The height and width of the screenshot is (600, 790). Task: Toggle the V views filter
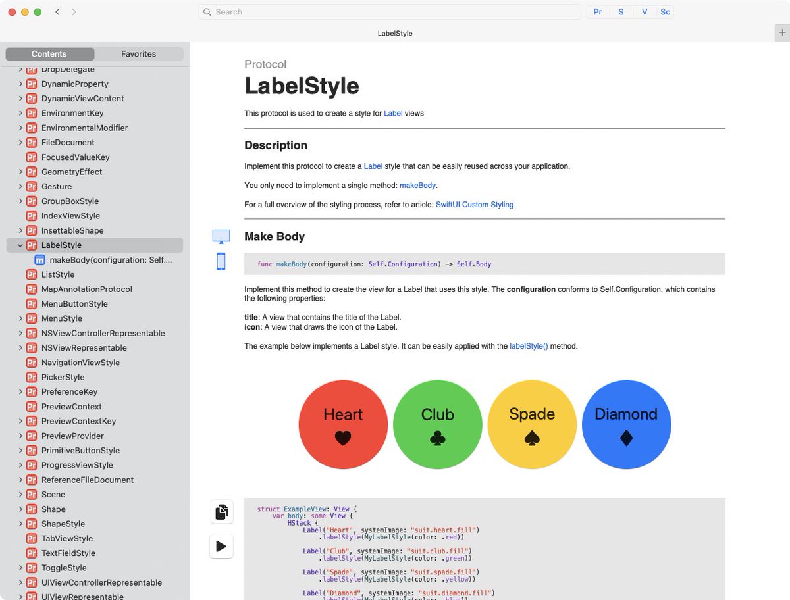pyautogui.click(x=645, y=12)
